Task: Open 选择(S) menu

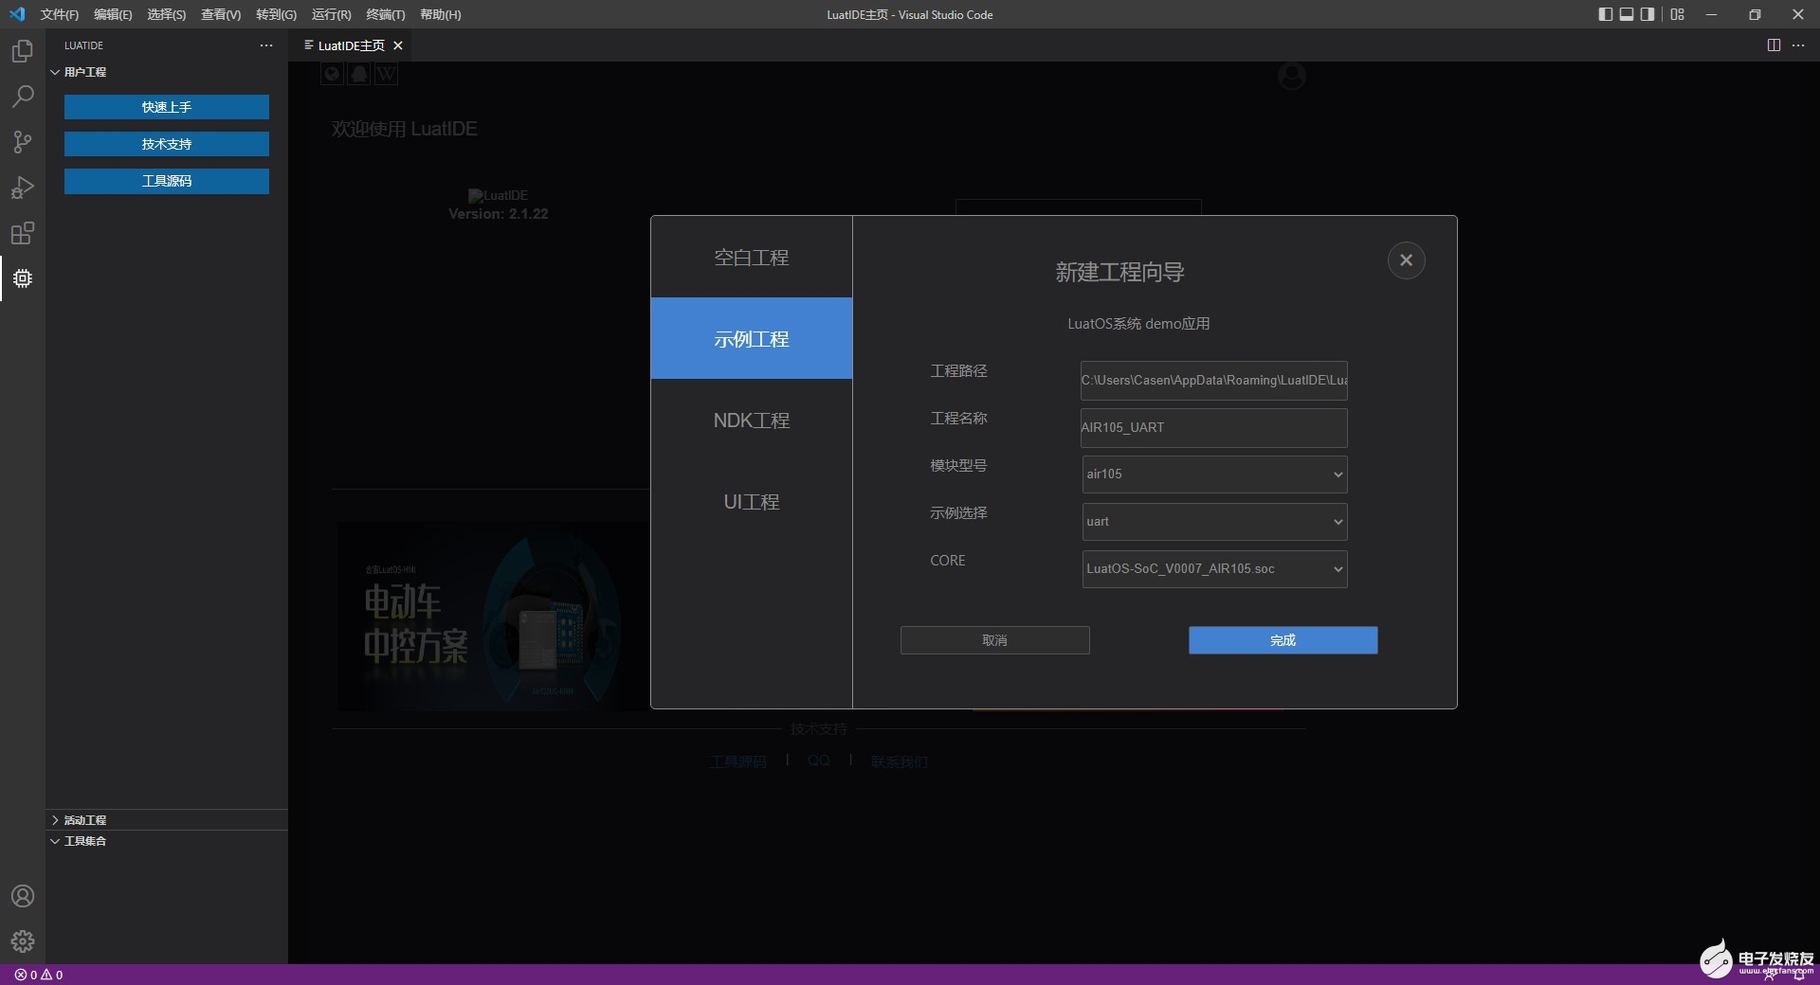Action: coord(166,14)
